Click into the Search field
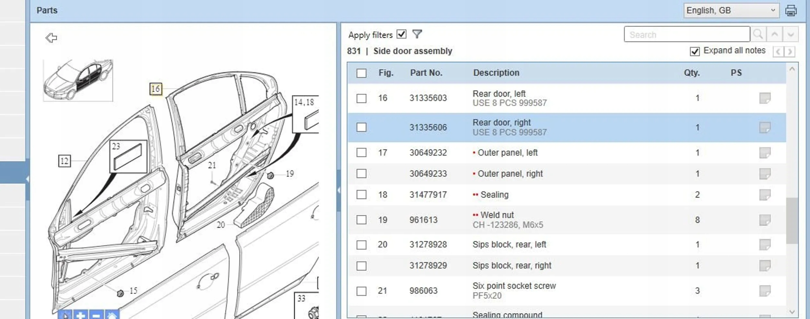Viewport: 810px width, 319px height. coord(687,34)
